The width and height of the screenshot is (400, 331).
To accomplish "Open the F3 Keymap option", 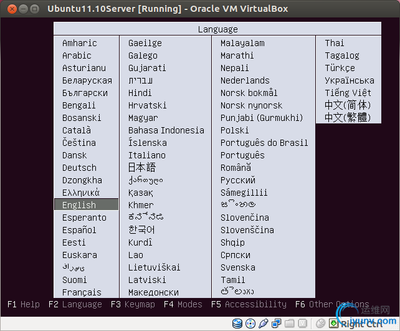I will (133, 304).
